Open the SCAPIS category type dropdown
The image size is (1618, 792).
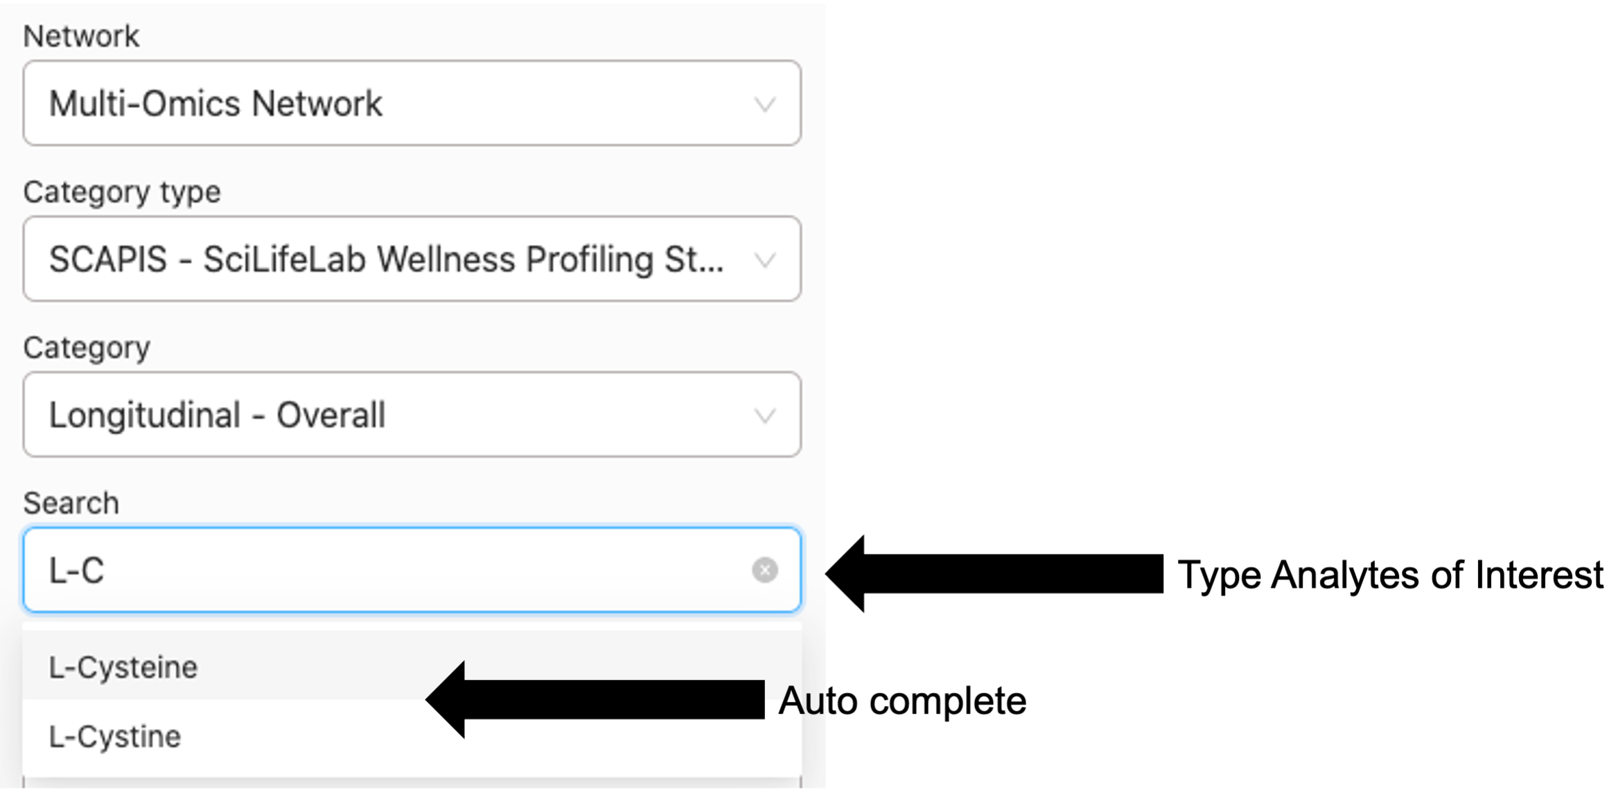click(387, 259)
